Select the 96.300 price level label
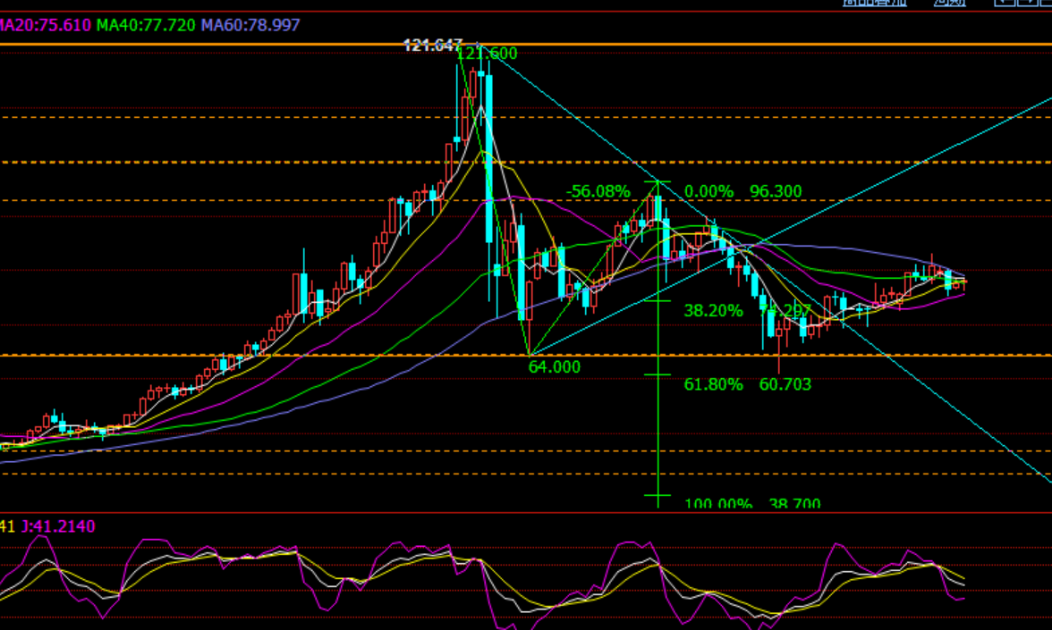Image resolution: width=1052 pixels, height=630 pixels. click(x=776, y=191)
